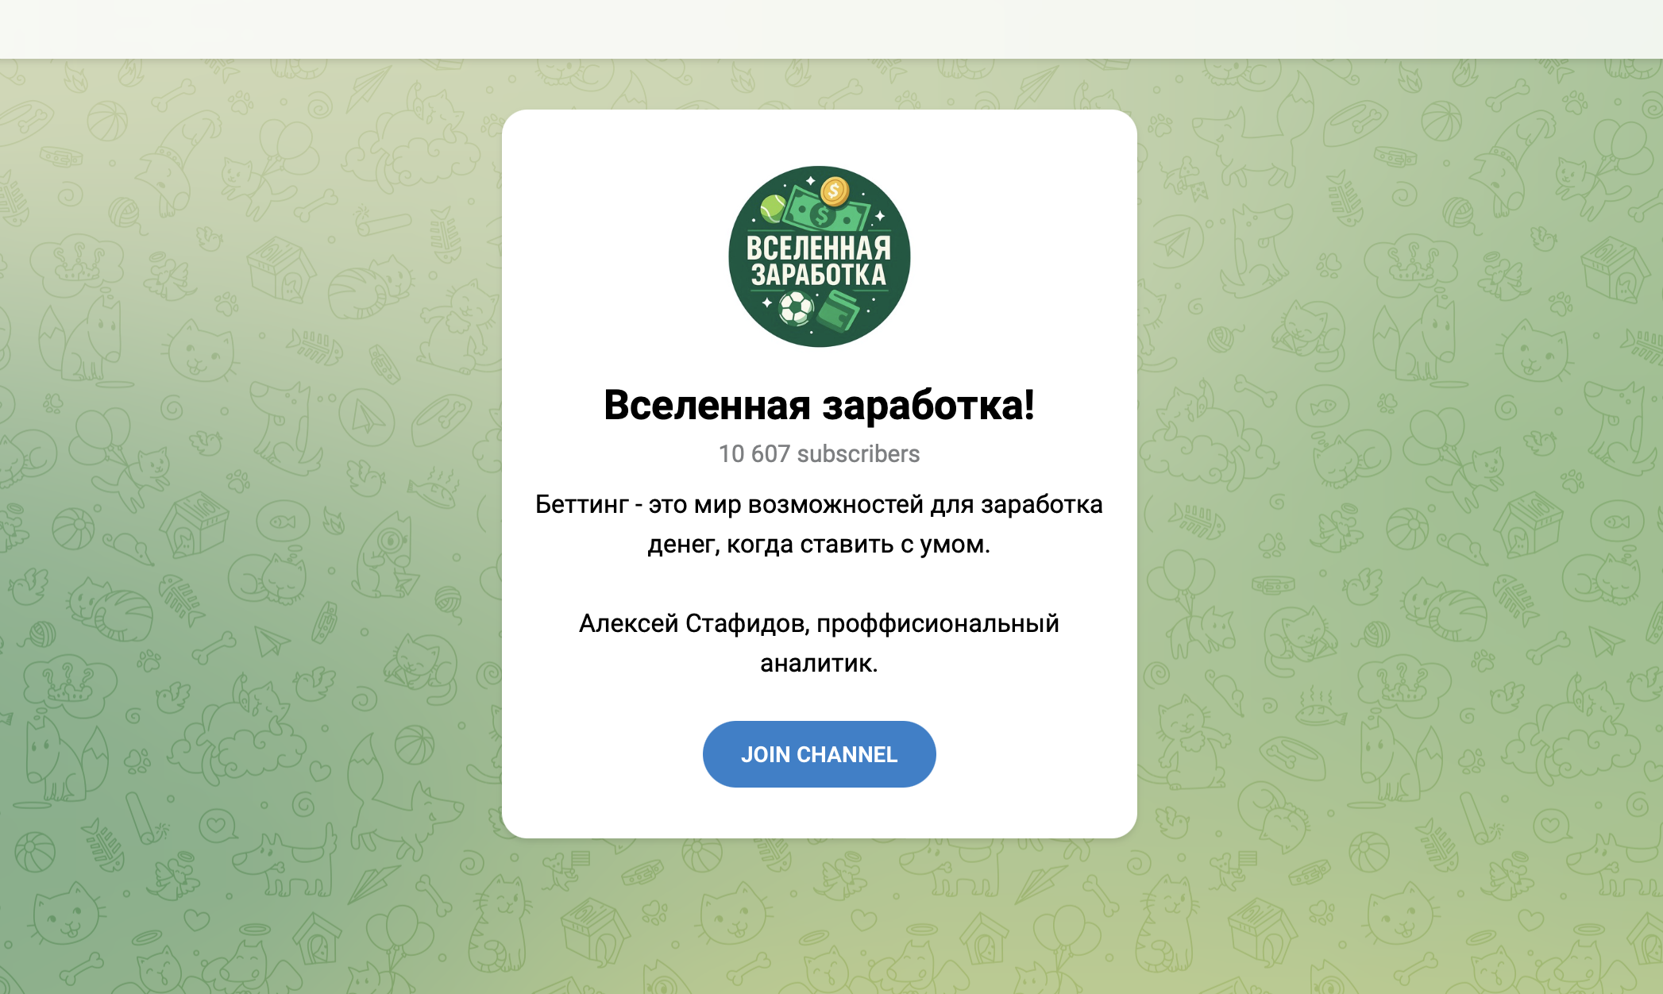This screenshot has width=1663, height=994.
Task: Select the channel title Вселенная заработка!
Action: tap(819, 405)
